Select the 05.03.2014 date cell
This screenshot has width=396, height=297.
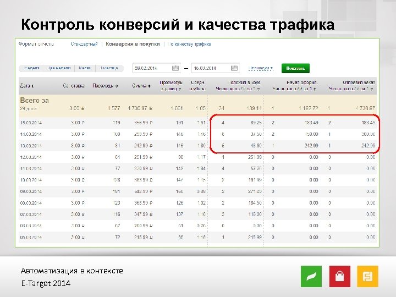coord(31,237)
